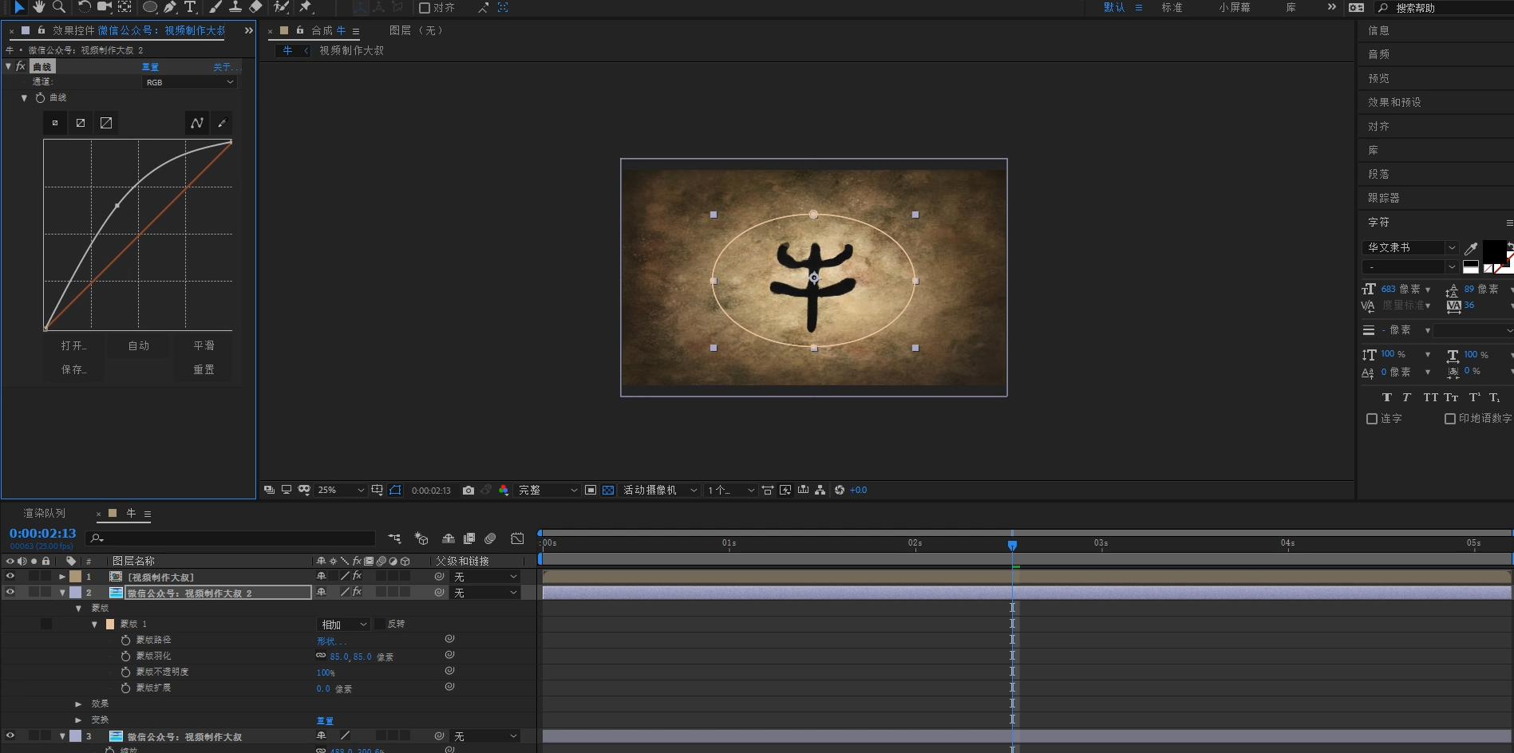
Task: Select the Puppet Pin tool
Action: (x=306, y=7)
